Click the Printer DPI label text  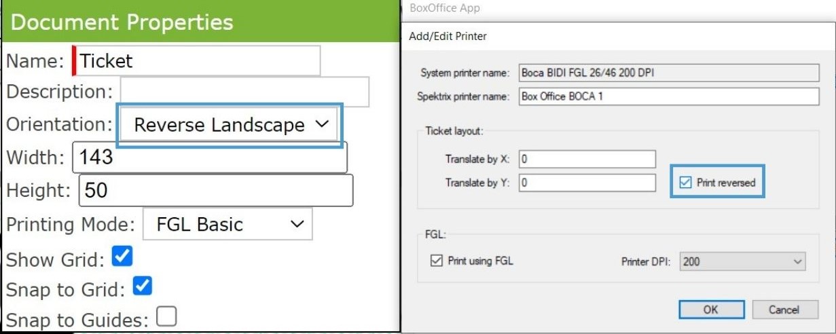pyautogui.click(x=646, y=261)
